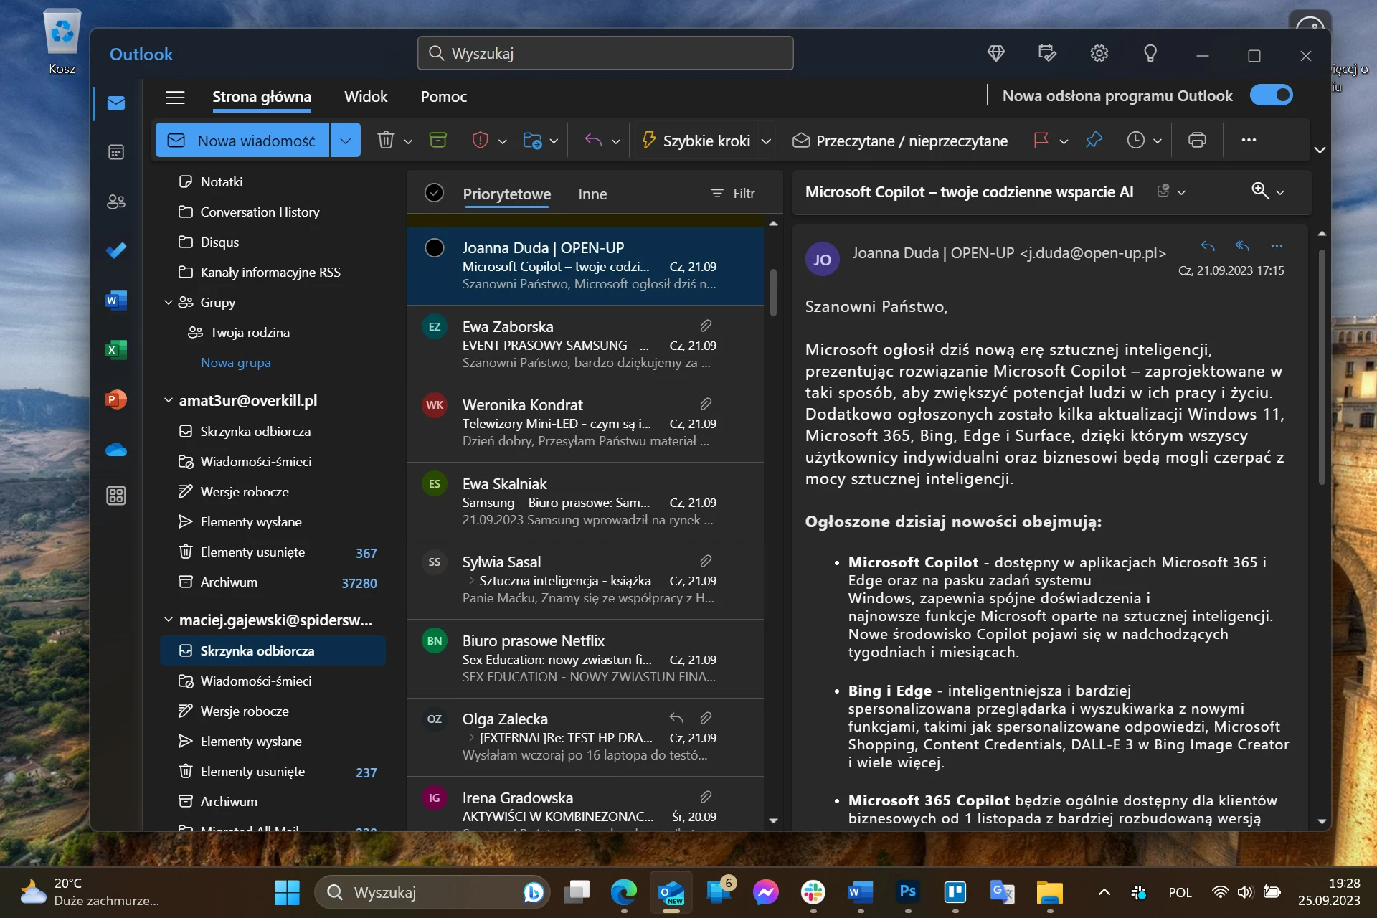The image size is (1377, 918).
Task: Print the message with printer icon
Action: click(1197, 140)
